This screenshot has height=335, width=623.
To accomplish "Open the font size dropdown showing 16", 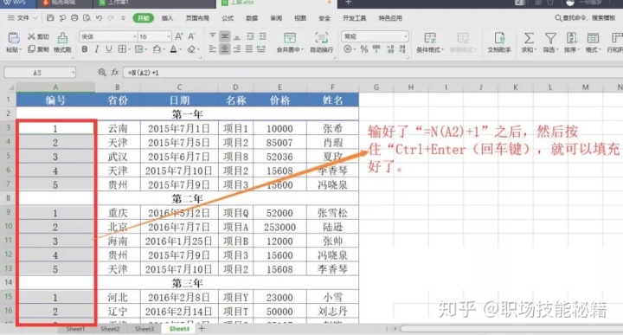I will 169,36.
